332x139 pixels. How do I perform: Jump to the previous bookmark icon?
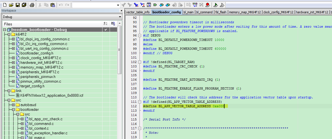tap(162, 5)
